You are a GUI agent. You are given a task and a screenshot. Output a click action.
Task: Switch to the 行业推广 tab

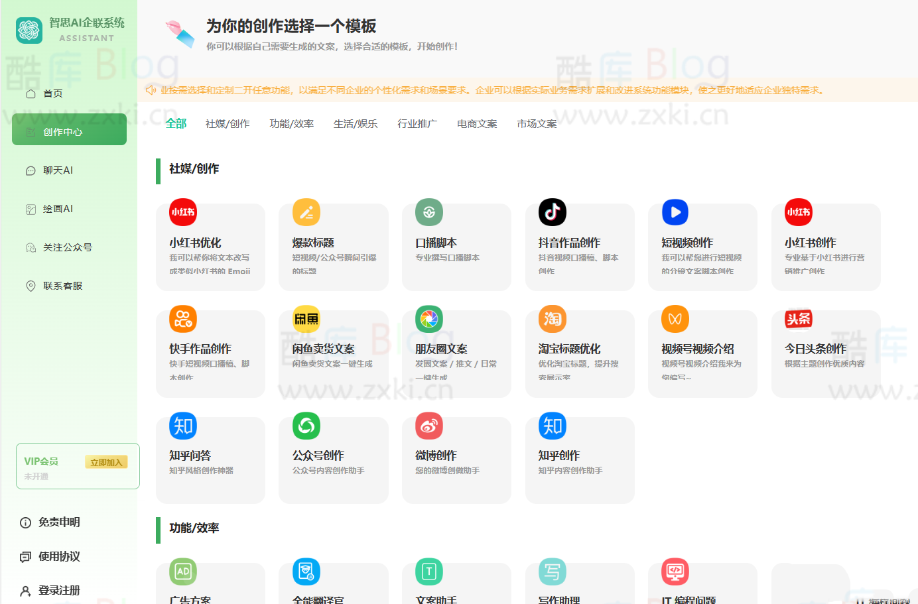[417, 124]
